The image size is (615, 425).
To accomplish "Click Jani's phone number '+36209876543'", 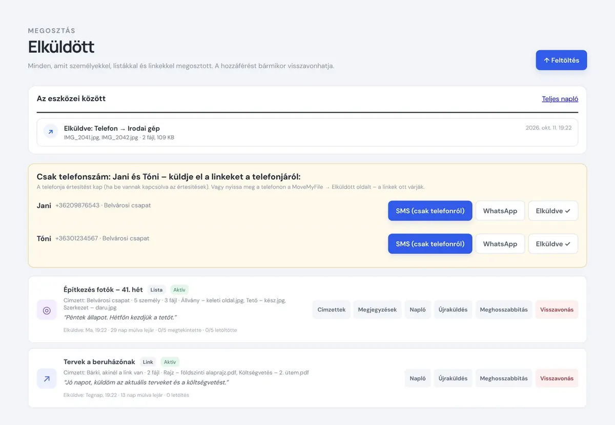I will click(x=77, y=206).
